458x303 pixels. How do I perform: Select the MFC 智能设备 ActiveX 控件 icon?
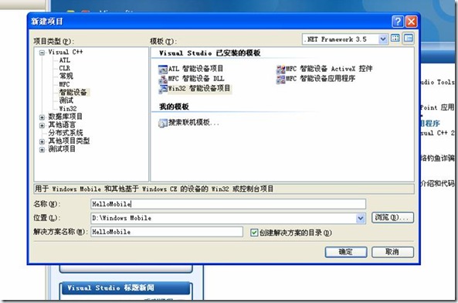click(x=280, y=70)
